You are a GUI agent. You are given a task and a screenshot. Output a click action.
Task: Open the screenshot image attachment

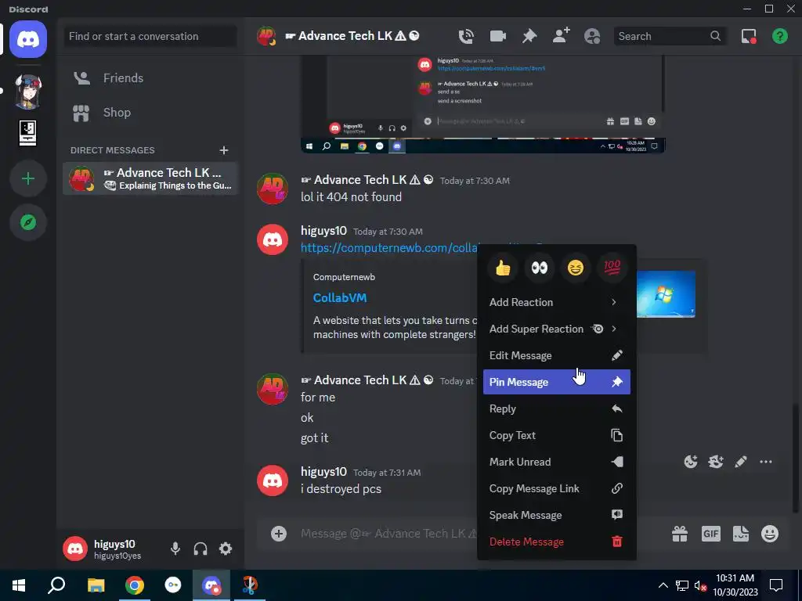[482, 105]
